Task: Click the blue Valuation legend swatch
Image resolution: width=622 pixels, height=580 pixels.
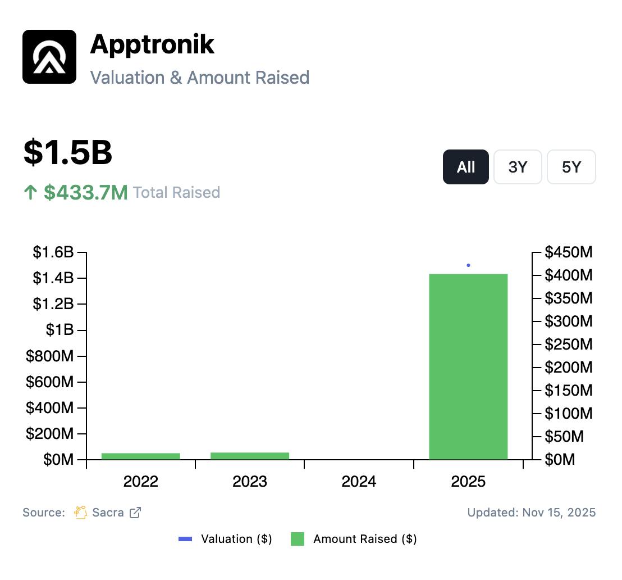Action: pyautogui.click(x=185, y=539)
